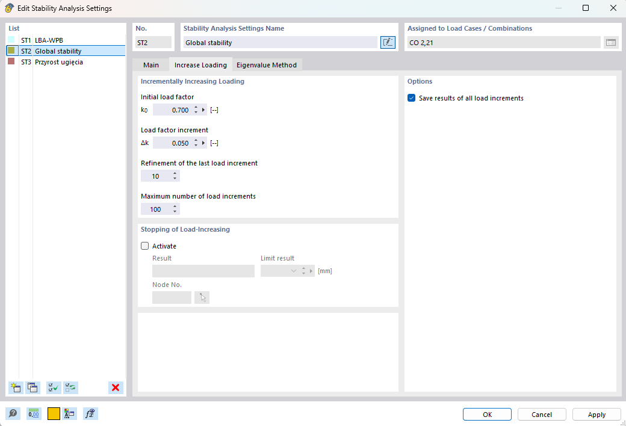The image size is (626, 426).
Task: Open the help icon at bottom left
Action: coord(13,413)
